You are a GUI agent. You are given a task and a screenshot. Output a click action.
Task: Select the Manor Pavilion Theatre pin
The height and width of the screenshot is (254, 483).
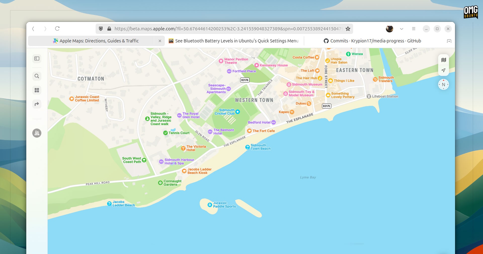221,61
